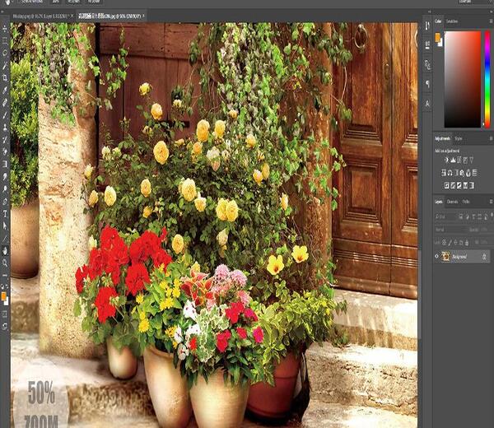The width and height of the screenshot is (494, 428).
Task: Open the Character panel icon
Action: [x=427, y=104]
